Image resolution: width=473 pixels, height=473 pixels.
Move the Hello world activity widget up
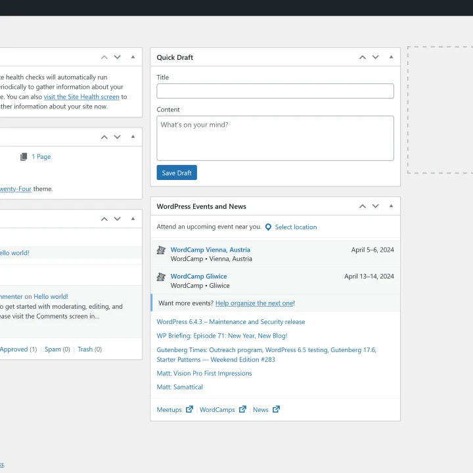pyautogui.click(x=104, y=219)
